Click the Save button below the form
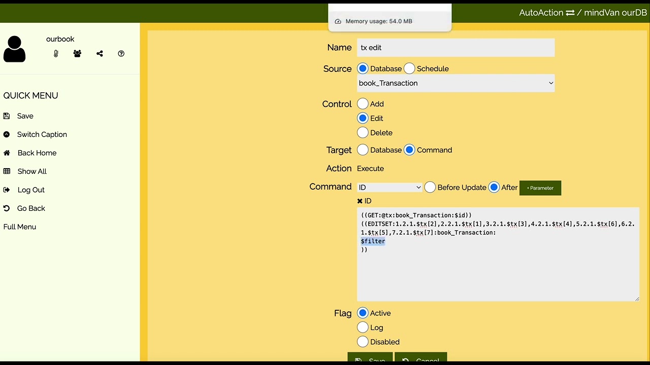The height and width of the screenshot is (365, 650). click(370, 358)
